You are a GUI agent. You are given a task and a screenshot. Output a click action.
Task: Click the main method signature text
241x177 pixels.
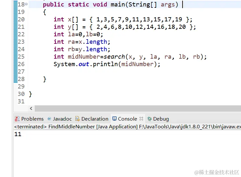click(110, 5)
